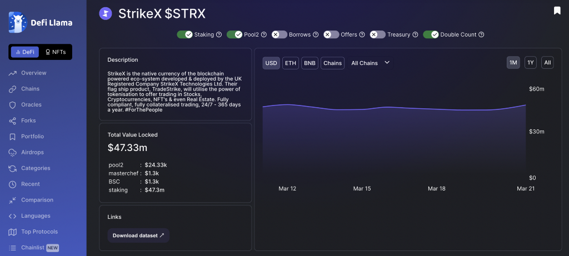This screenshot has height=256, width=569.
Task: Click the help icon next to Treasury
Action: click(415, 35)
